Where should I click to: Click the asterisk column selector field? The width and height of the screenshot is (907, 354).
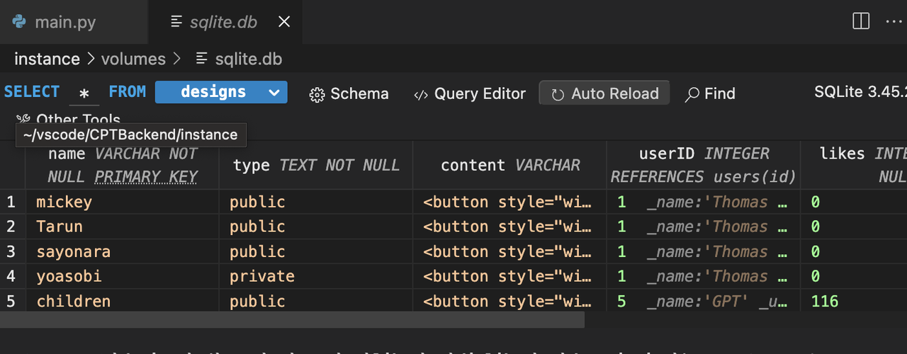pyautogui.click(x=84, y=93)
